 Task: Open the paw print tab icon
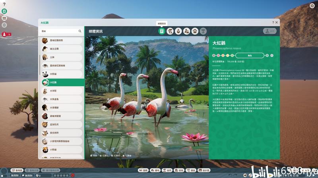click(195, 31)
